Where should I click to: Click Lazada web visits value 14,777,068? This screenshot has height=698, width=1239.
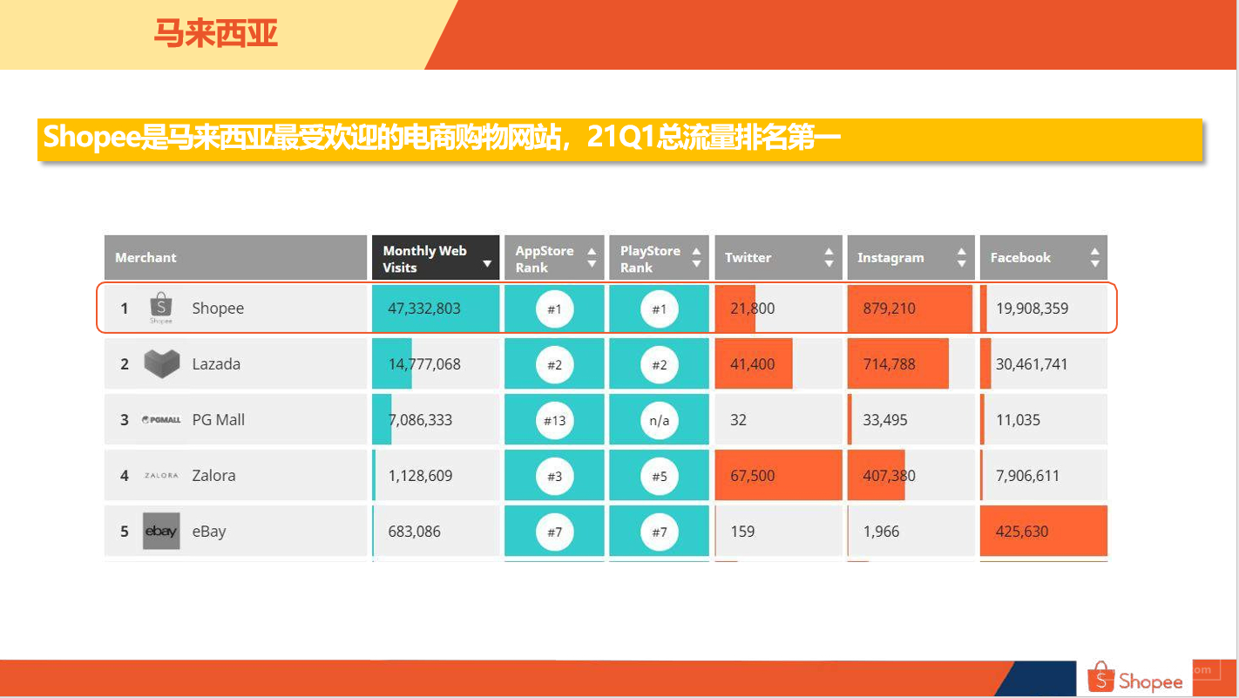(x=424, y=364)
